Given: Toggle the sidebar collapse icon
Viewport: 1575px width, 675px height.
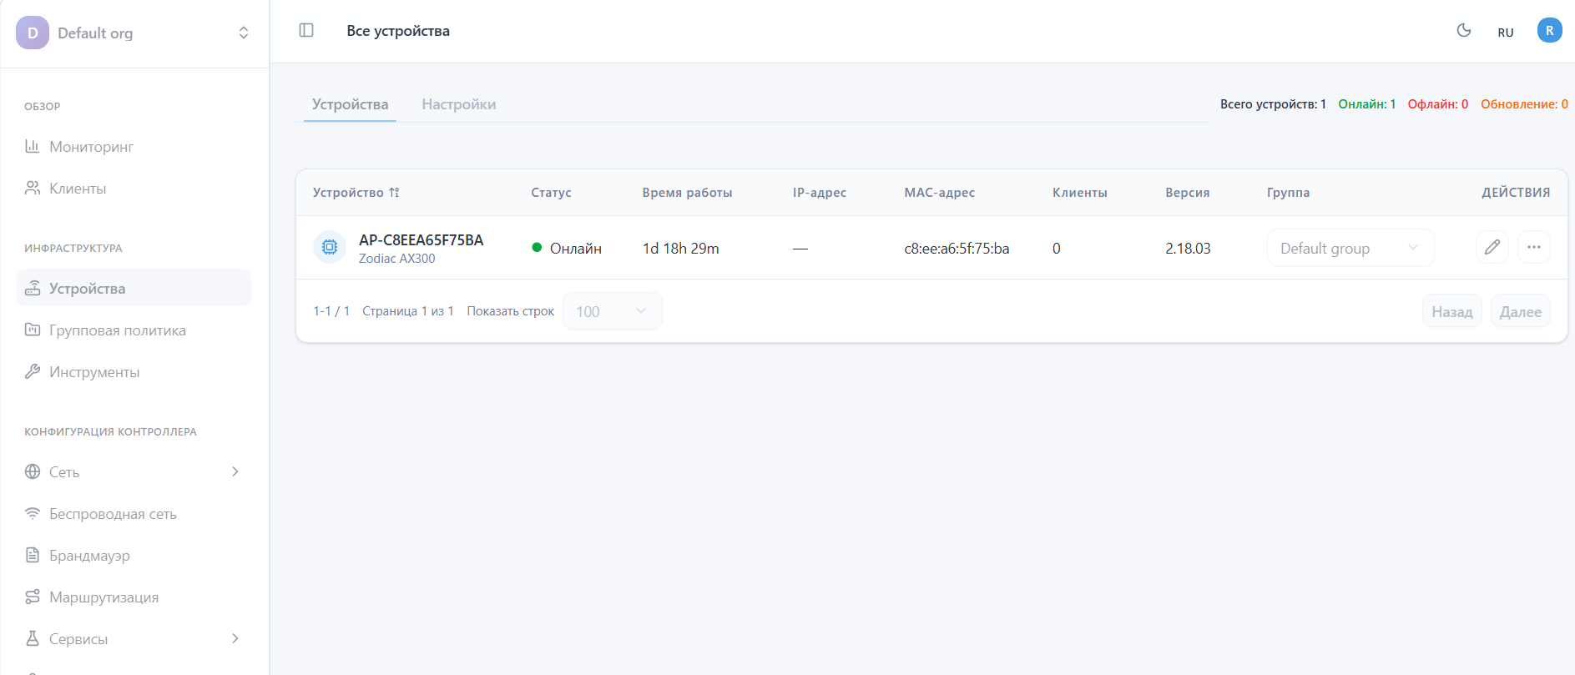Looking at the screenshot, I should tap(306, 31).
